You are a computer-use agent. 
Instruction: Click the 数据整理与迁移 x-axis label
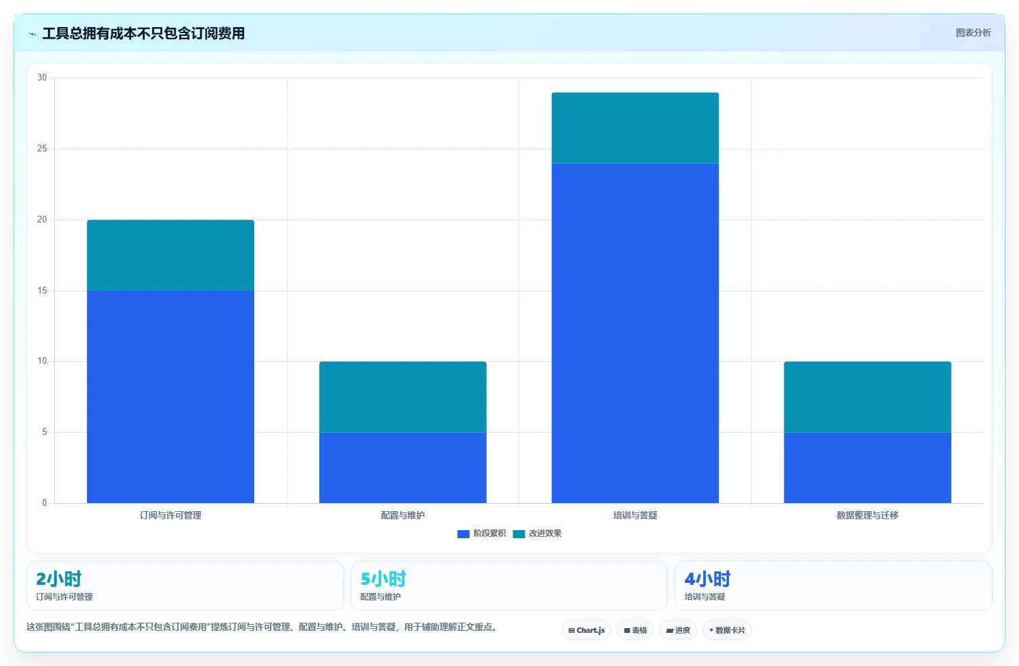click(868, 515)
